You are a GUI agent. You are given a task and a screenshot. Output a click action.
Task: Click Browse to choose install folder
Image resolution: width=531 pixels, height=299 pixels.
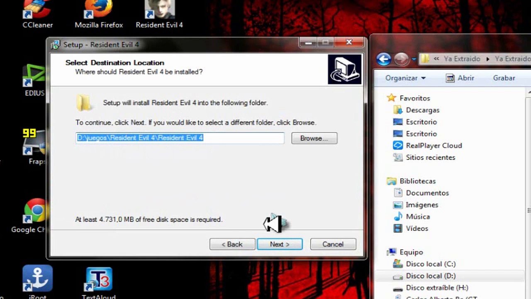tap(314, 138)
